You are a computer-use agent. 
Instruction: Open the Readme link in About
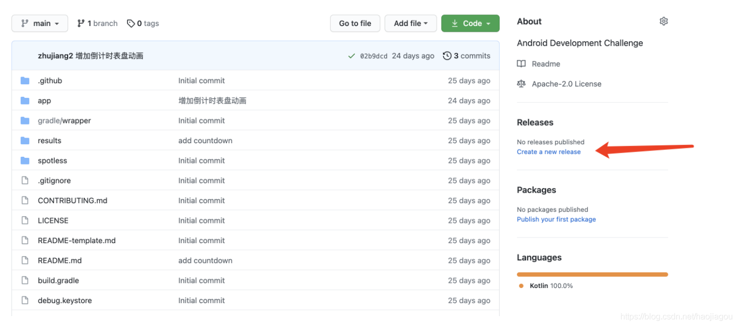pyautogui.click(x=546, y=64)
